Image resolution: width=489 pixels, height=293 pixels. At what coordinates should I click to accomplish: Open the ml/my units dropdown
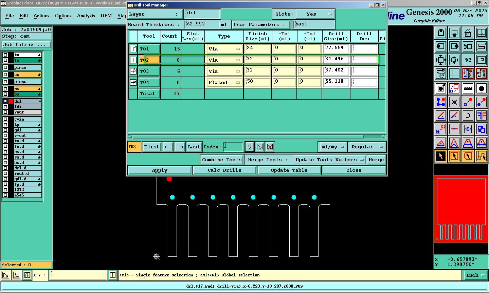pos(332,147)
